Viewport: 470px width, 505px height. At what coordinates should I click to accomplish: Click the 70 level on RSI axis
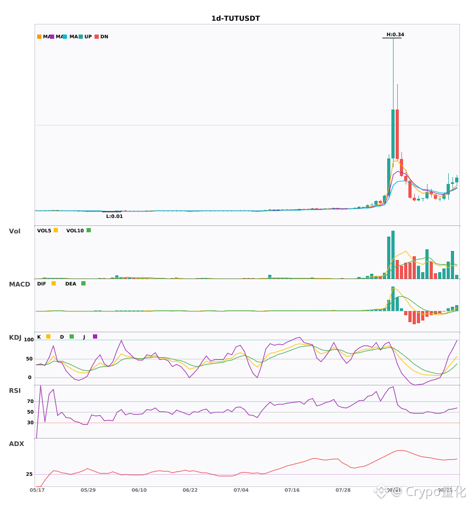click(x=30, y=401)
